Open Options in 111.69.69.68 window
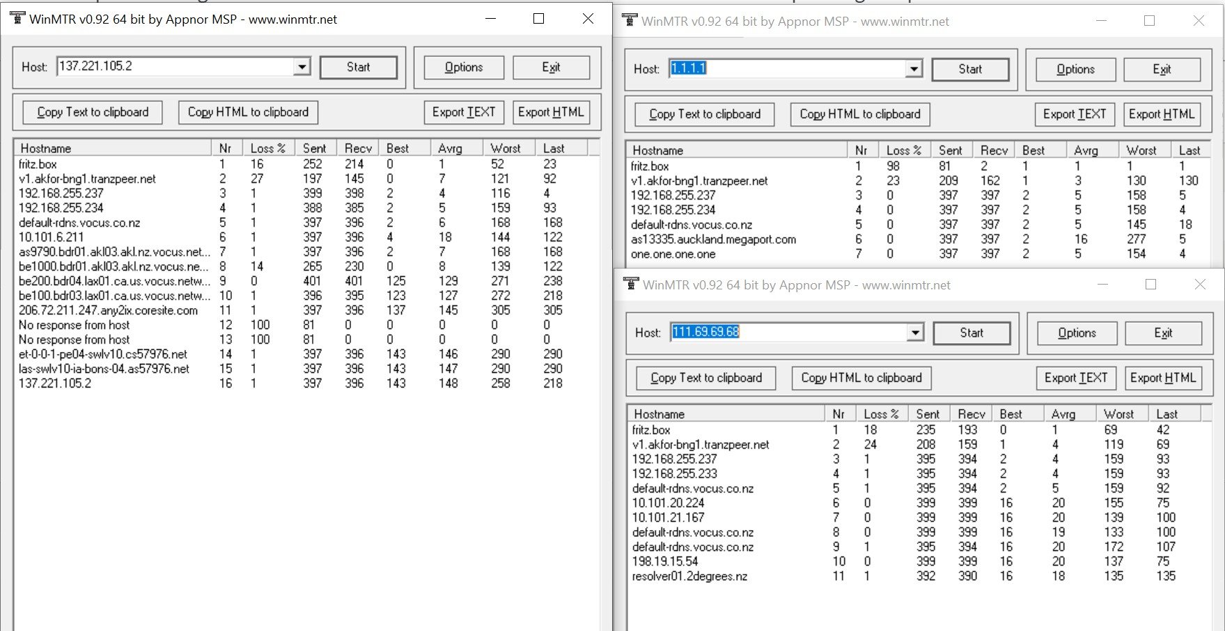Screen dimensions: 1225x631 pos(1077,333)
